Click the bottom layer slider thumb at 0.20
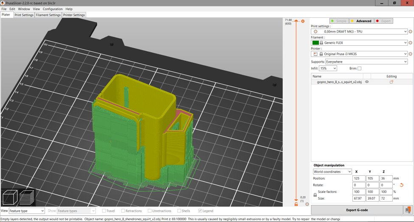This screenshot has width=414, height=222. click(x=296, y=200)
